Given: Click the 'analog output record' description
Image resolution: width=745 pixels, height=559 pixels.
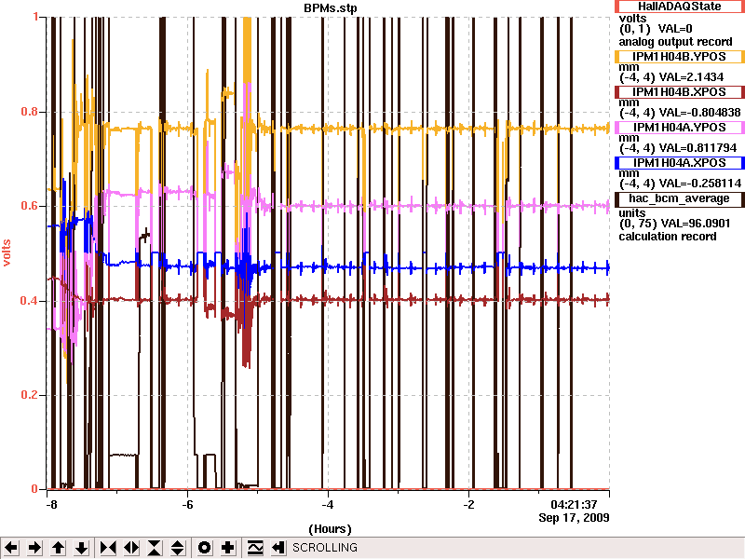Looking at the screenshot, I should (675, 42).
